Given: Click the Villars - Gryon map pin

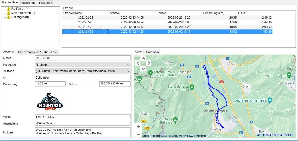Looking at the screenshot, I should point(289,75).
